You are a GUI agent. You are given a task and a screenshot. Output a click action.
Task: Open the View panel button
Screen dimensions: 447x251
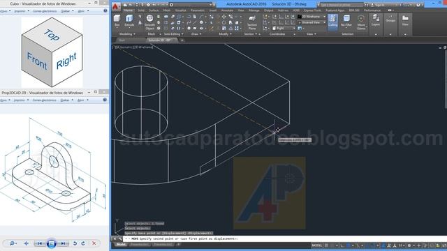405,20
